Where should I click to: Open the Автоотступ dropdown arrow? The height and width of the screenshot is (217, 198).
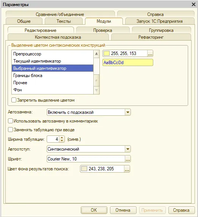click(x=128, y=149)
